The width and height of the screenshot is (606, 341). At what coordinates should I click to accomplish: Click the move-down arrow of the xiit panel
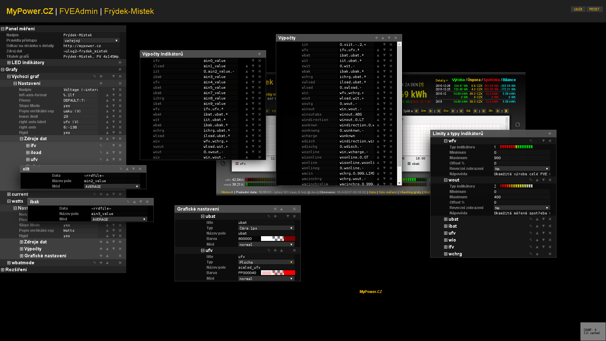[134, 169]
